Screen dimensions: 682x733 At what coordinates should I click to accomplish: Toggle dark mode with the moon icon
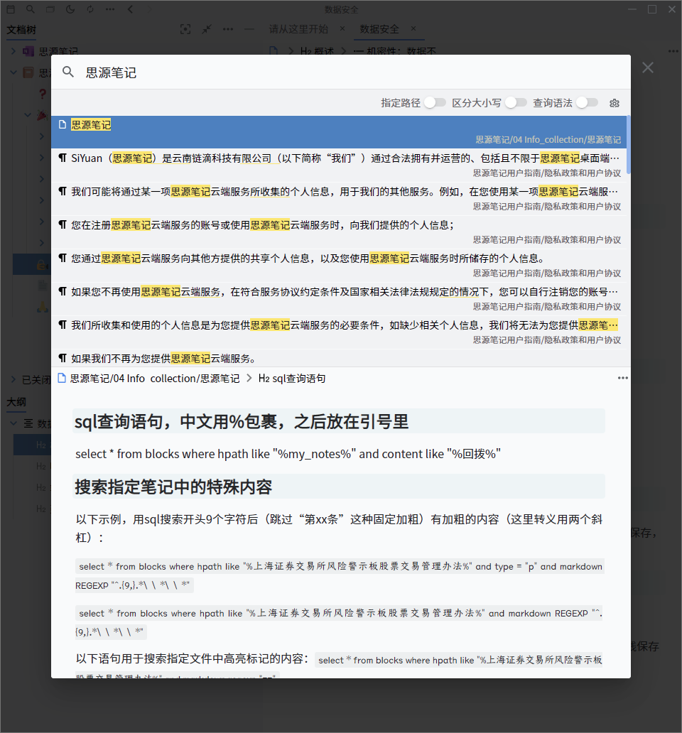(x=70, y=9)
